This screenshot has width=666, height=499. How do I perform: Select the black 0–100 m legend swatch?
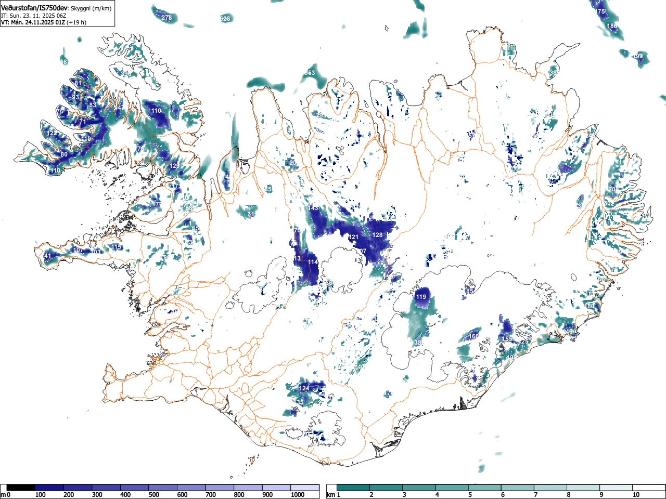(x=21, y=488)
